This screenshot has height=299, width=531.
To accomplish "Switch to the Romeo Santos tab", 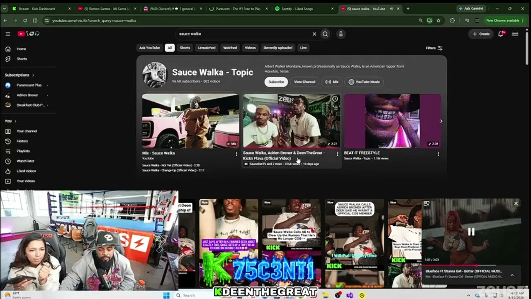I will 107,9.
